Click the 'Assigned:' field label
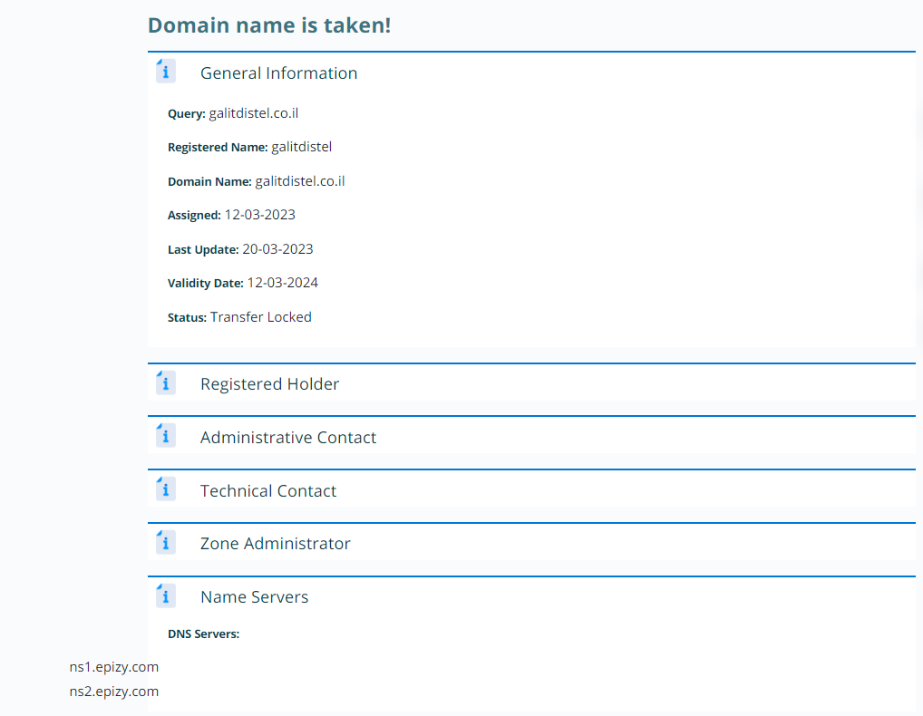Screen dimensions: 923x716 (x=194, y=216)
